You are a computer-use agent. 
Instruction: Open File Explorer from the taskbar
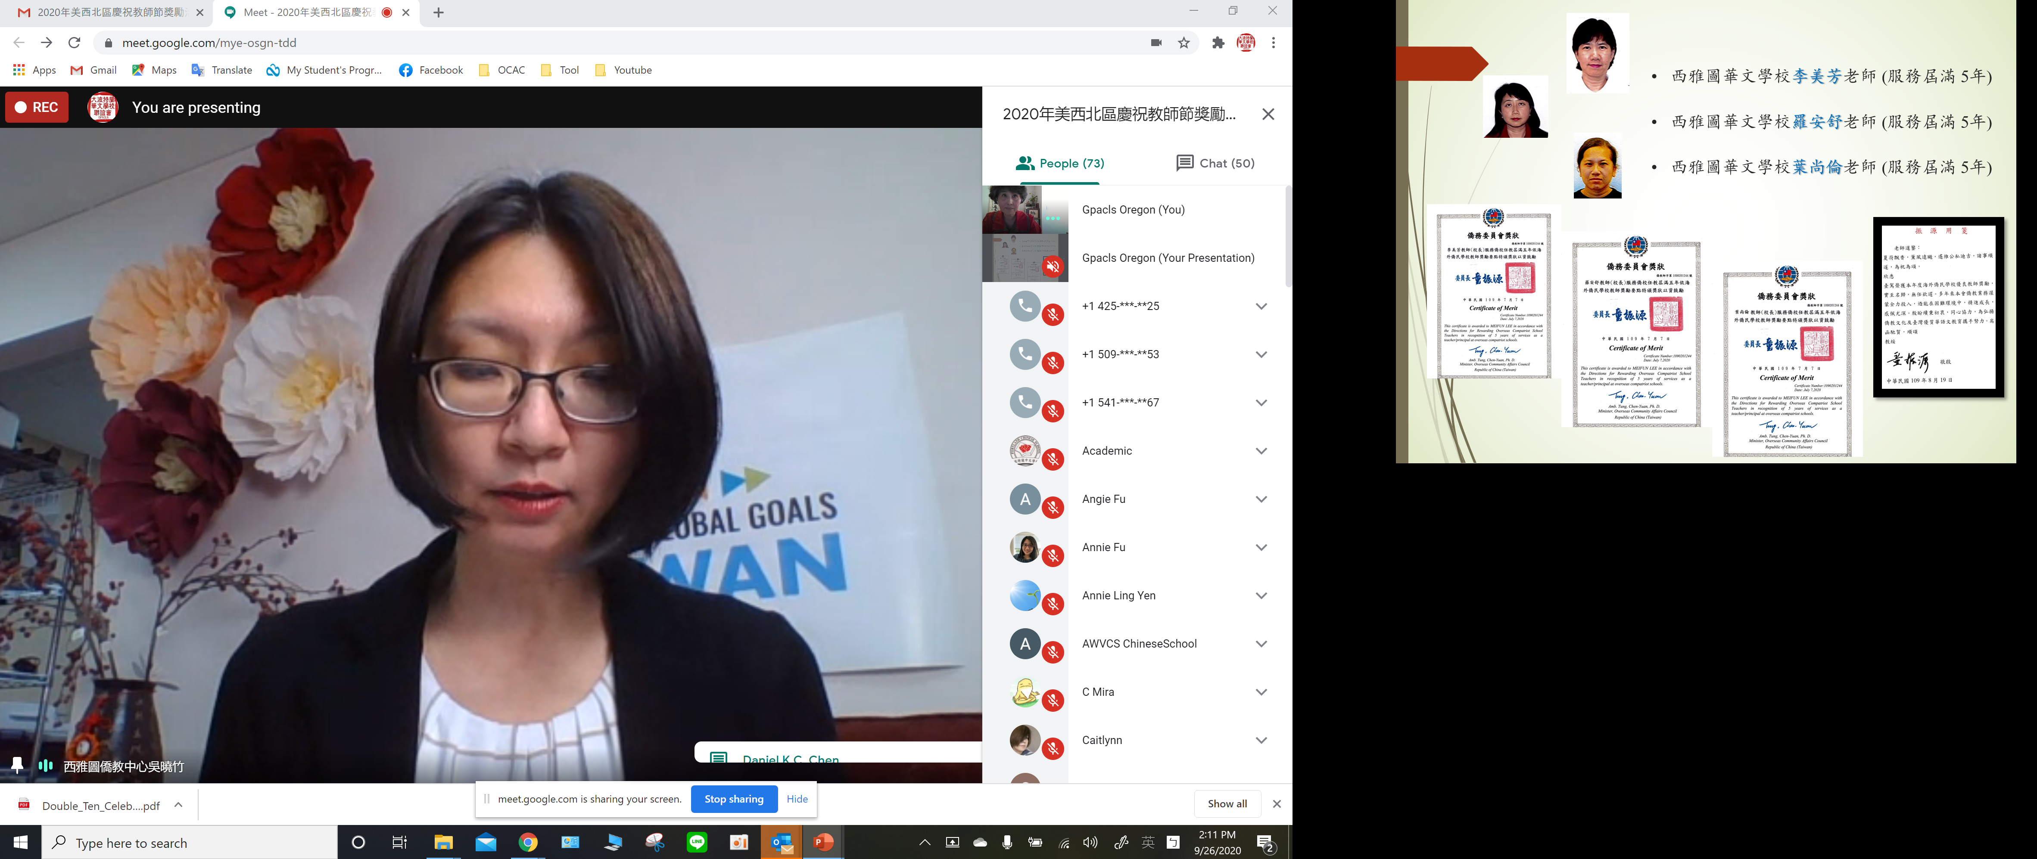(443, 842)
